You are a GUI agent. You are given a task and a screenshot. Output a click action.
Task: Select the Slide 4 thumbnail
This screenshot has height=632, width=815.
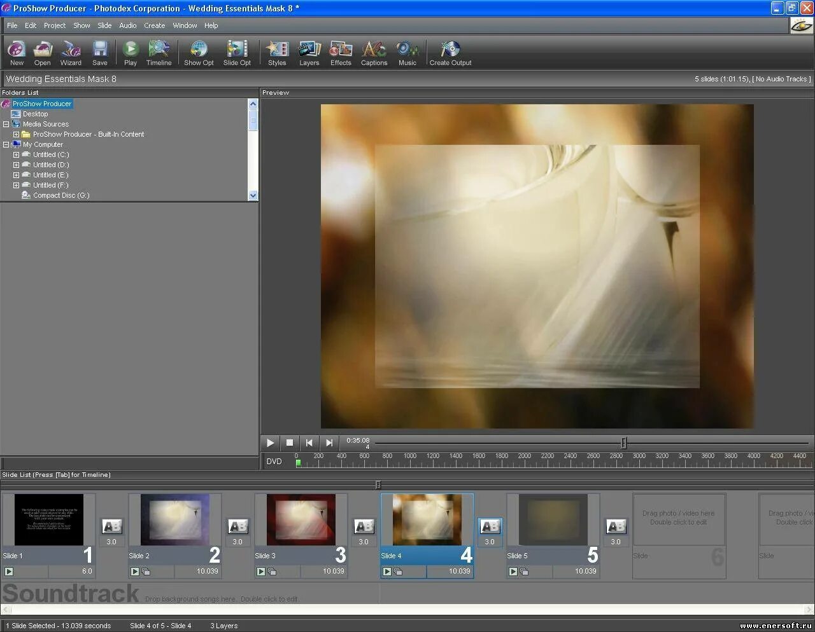click(427, 520)
